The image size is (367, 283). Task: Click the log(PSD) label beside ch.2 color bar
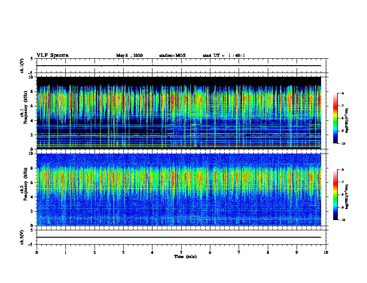point(347,197)
